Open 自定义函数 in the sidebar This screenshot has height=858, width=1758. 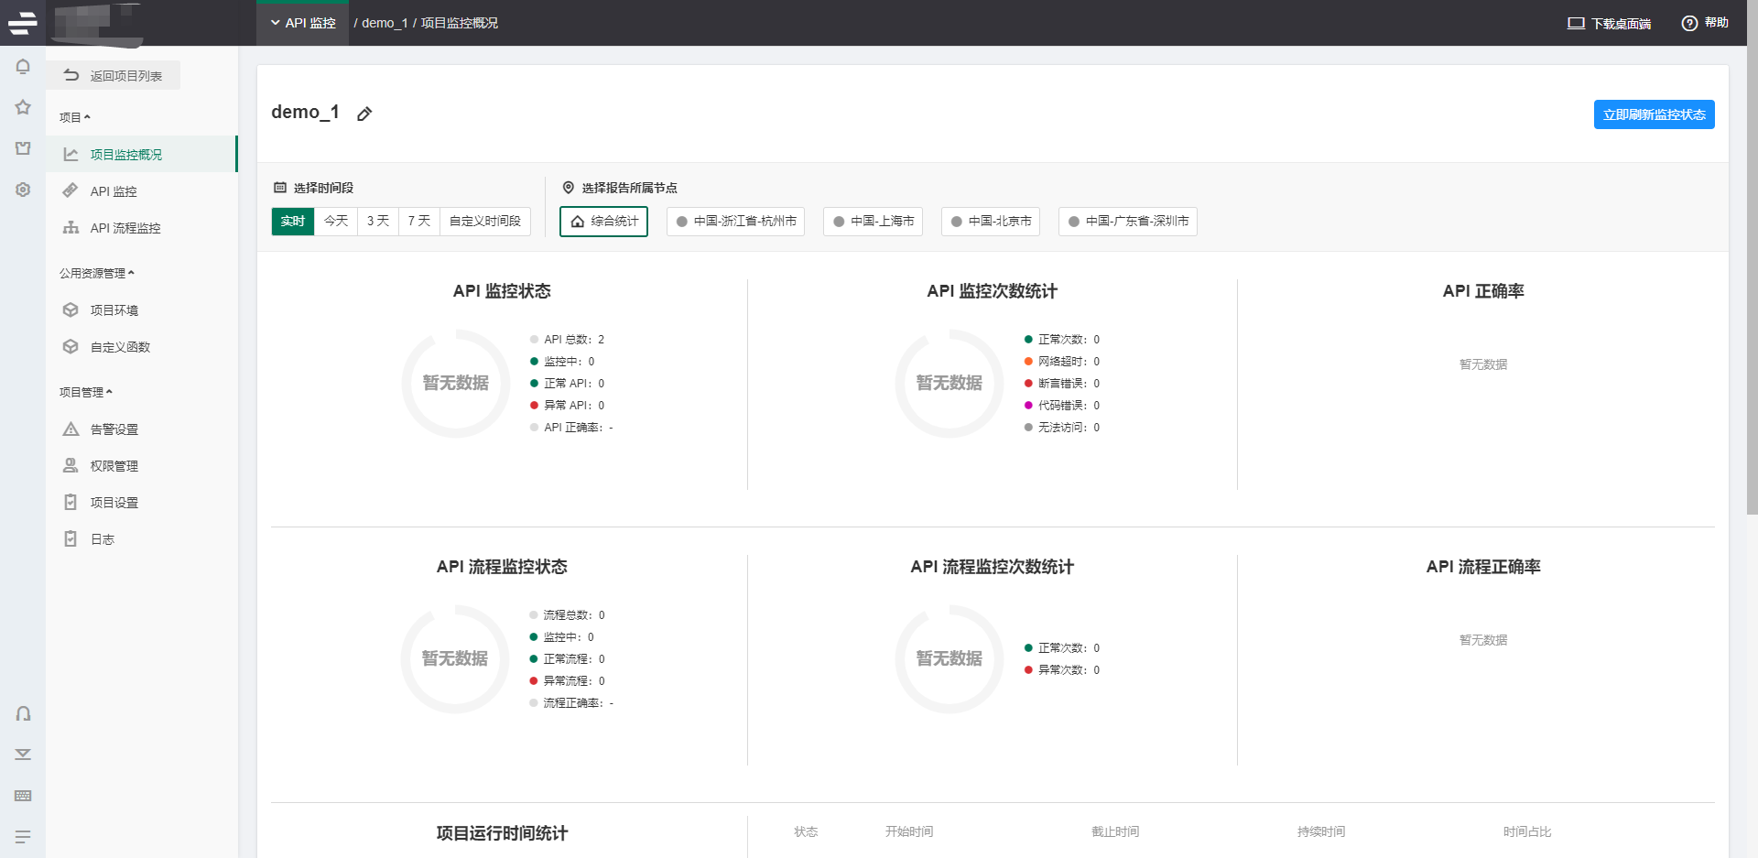(142, 346)
